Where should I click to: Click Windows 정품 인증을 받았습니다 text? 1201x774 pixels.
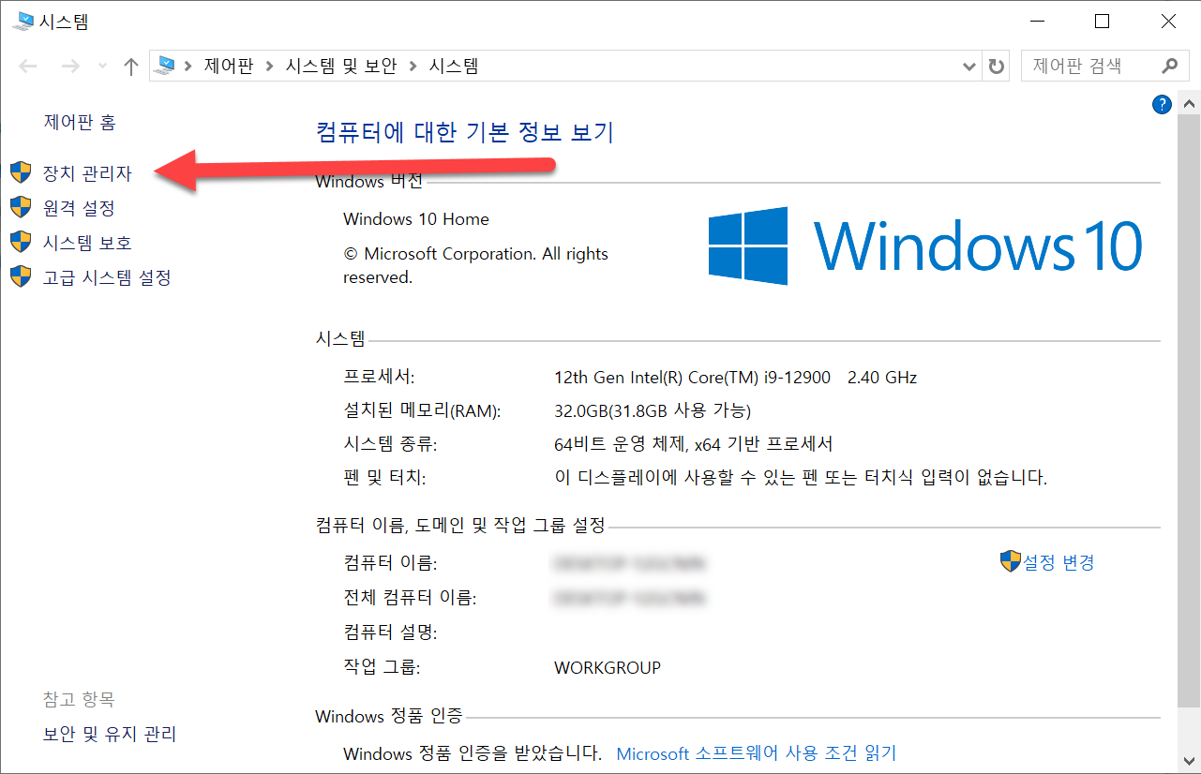[x=472, y=753]
